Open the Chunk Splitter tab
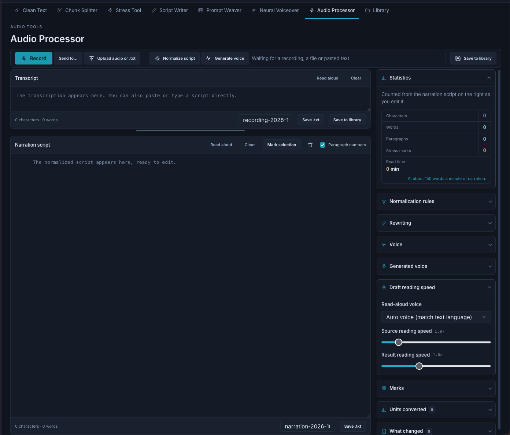Viewport: 510px width, 435px height. [x=77, y=10]
